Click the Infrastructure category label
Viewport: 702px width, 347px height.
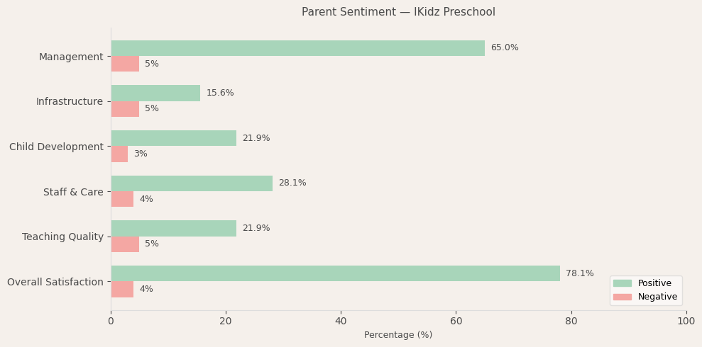(70, 101)
